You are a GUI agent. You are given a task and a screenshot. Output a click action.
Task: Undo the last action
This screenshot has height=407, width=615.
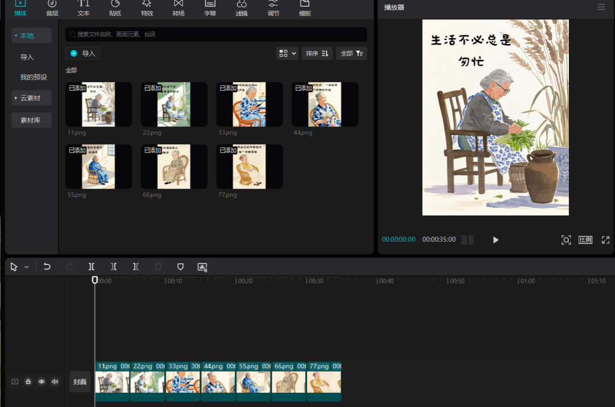click(47, 267)
